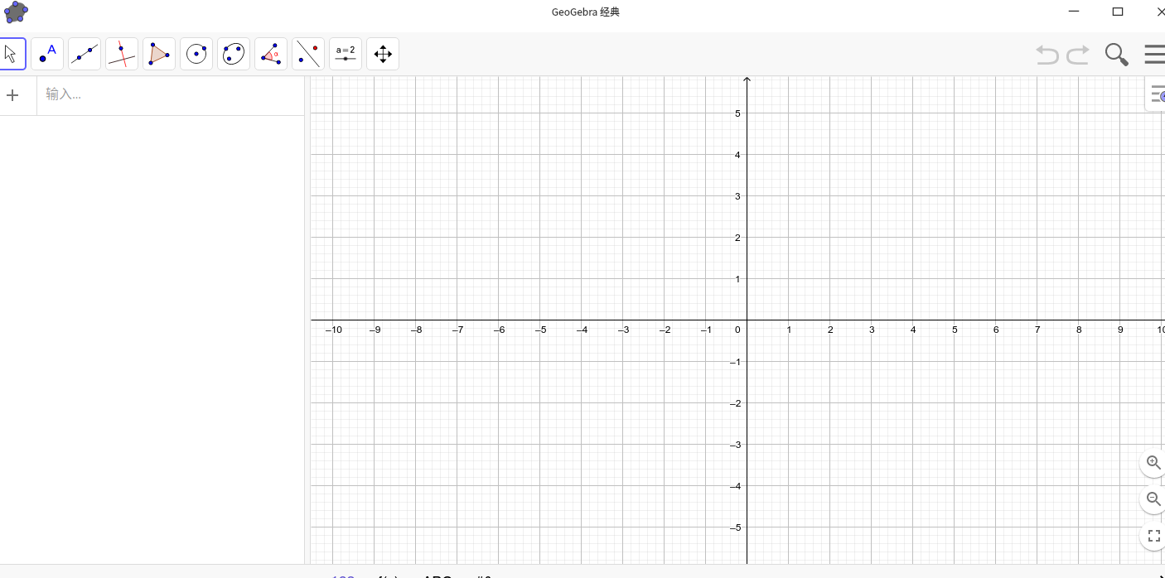The width and height of the screenshot is (1165, 578).
Task: Select the Move arrow tool
Action: 11,54
